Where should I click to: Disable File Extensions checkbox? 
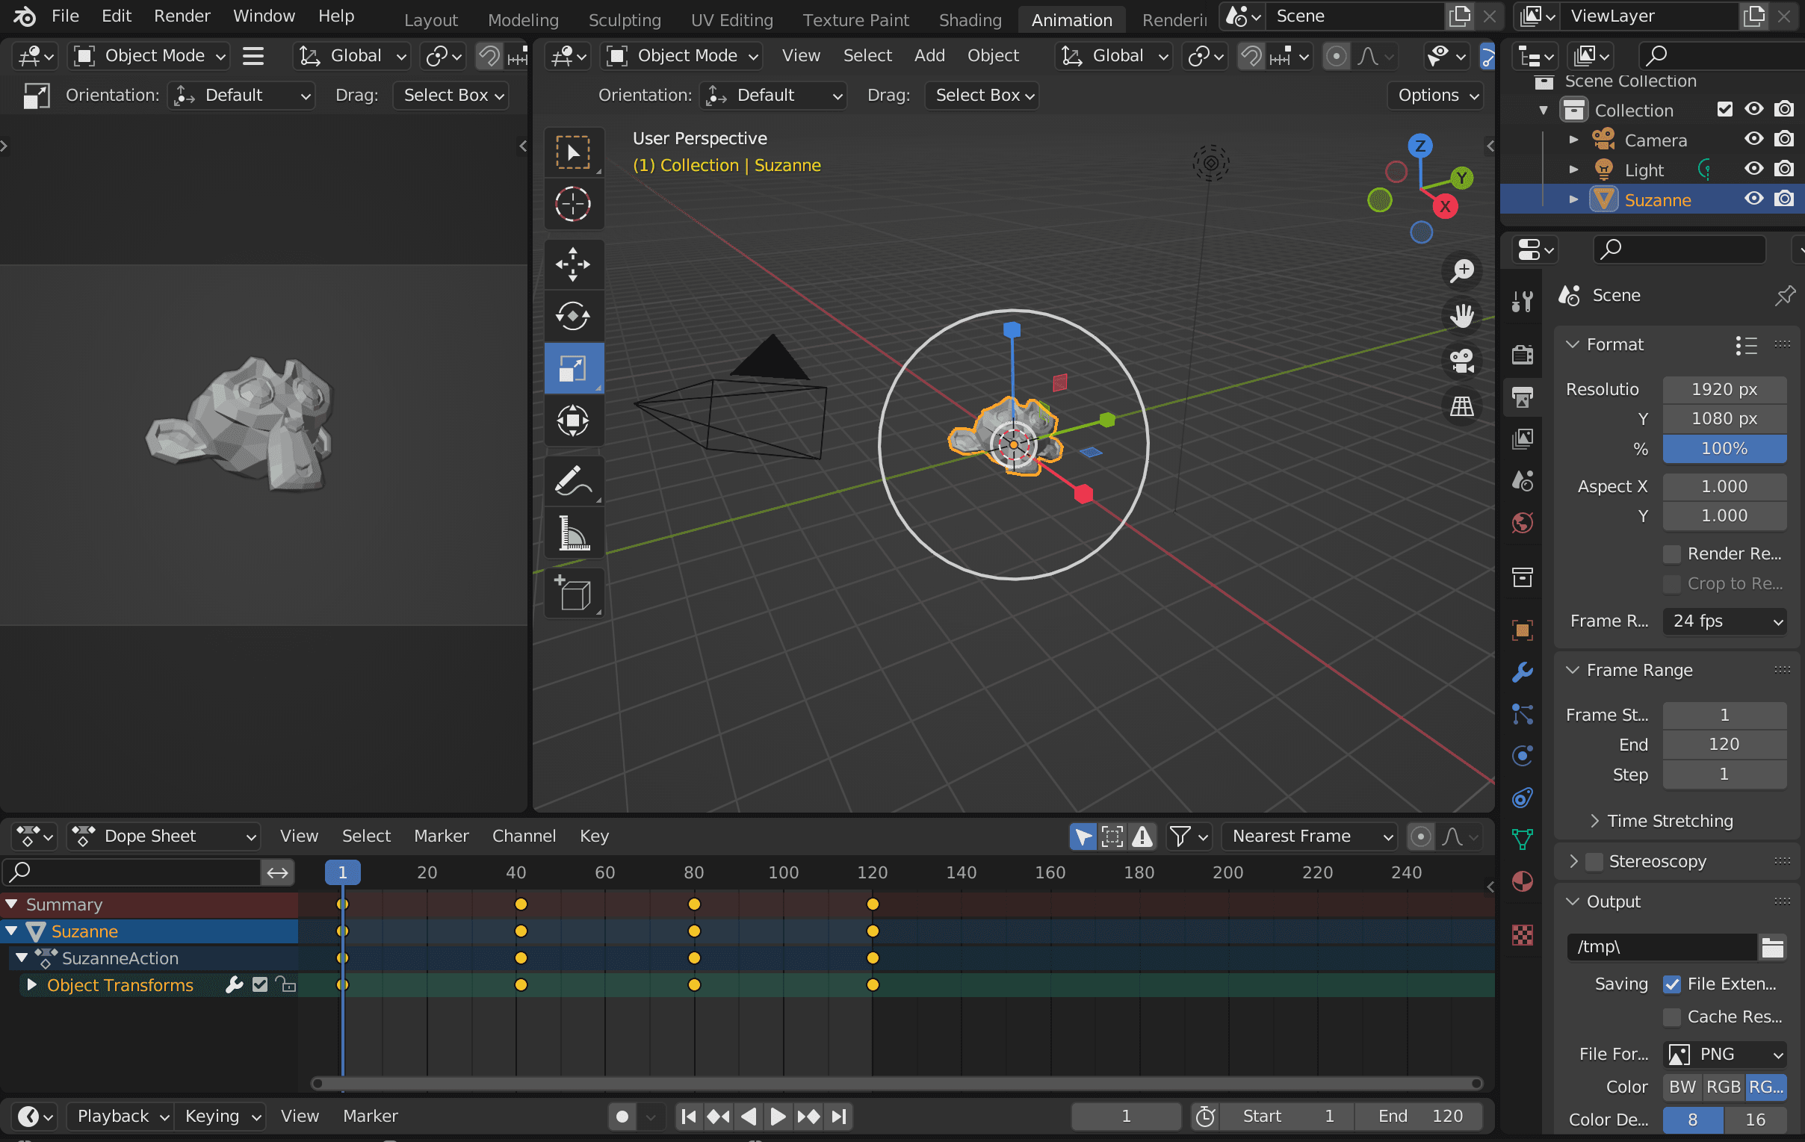click(x=1671, y=984)
